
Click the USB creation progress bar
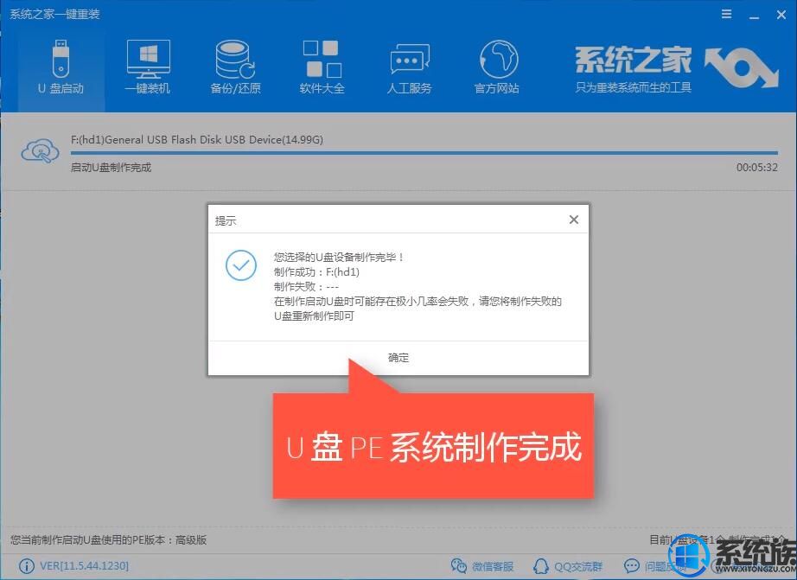point(424,152)
